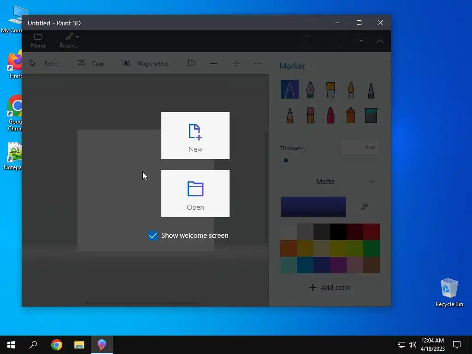
Task: Zoom out with the minus icon
Action: [213, 64]
